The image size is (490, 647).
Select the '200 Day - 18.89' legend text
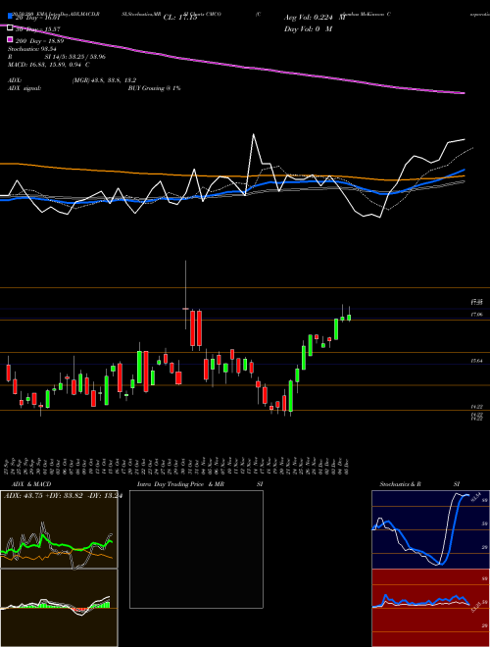click(39, 41)
